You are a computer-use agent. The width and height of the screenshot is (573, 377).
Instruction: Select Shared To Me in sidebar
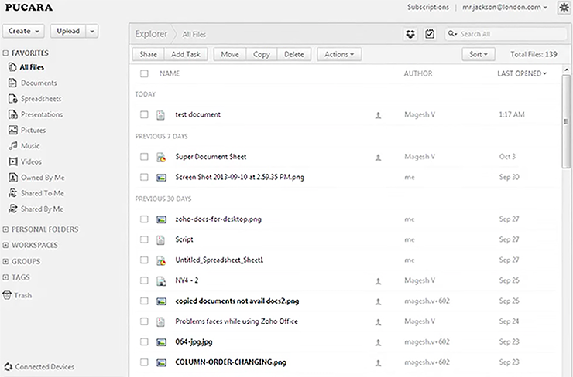tap(42, 193)
